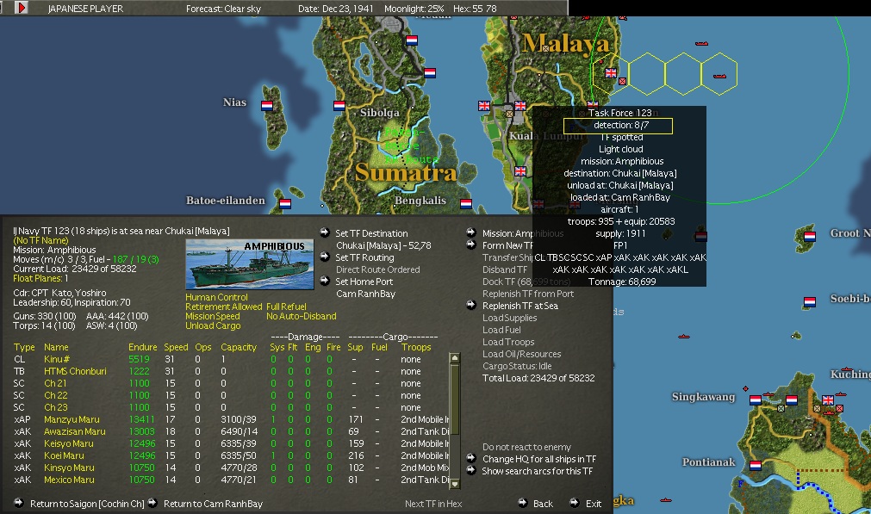The height and width of the screenshot is (514, 871).
Task: Open ship HTMS Chonburi
Action: point(75,371)
